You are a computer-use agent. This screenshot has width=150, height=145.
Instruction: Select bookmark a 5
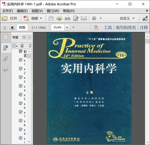click(x=24, y=97)
